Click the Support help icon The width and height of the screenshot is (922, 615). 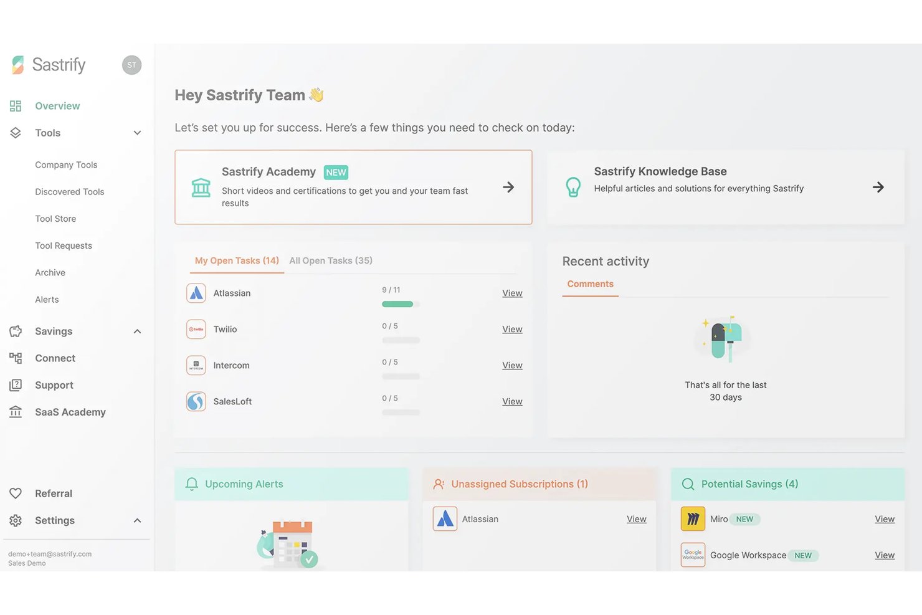pos(16,385)
